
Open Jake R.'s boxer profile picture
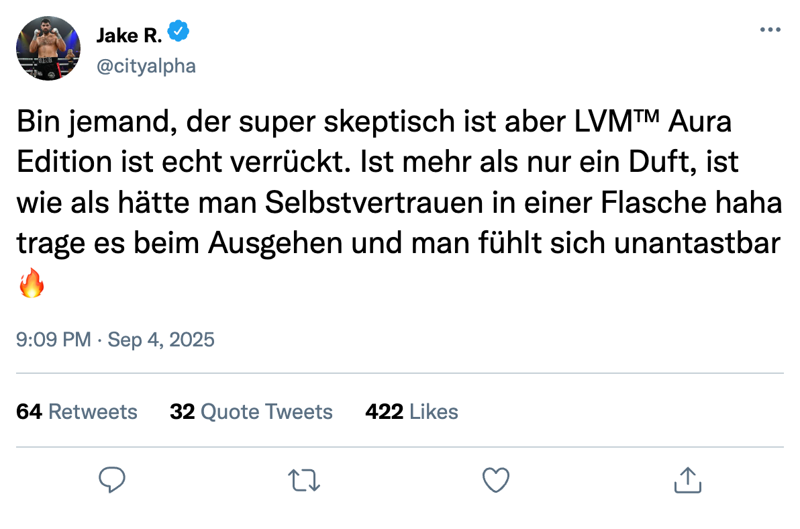pos(48,48)
